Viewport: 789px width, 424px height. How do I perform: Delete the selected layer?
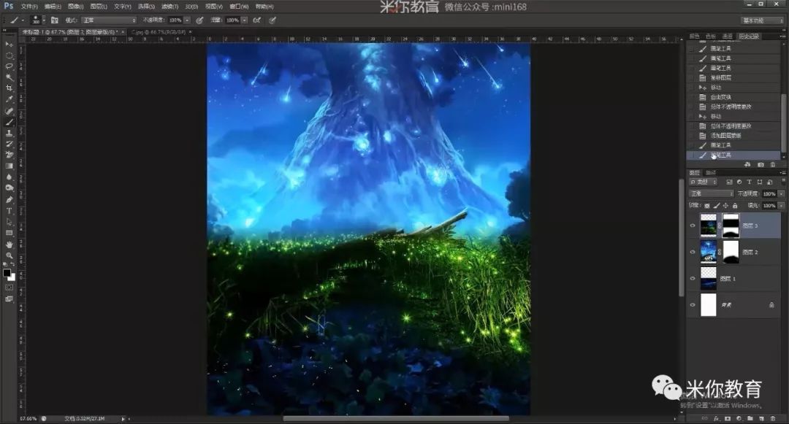tap(773, 418)
